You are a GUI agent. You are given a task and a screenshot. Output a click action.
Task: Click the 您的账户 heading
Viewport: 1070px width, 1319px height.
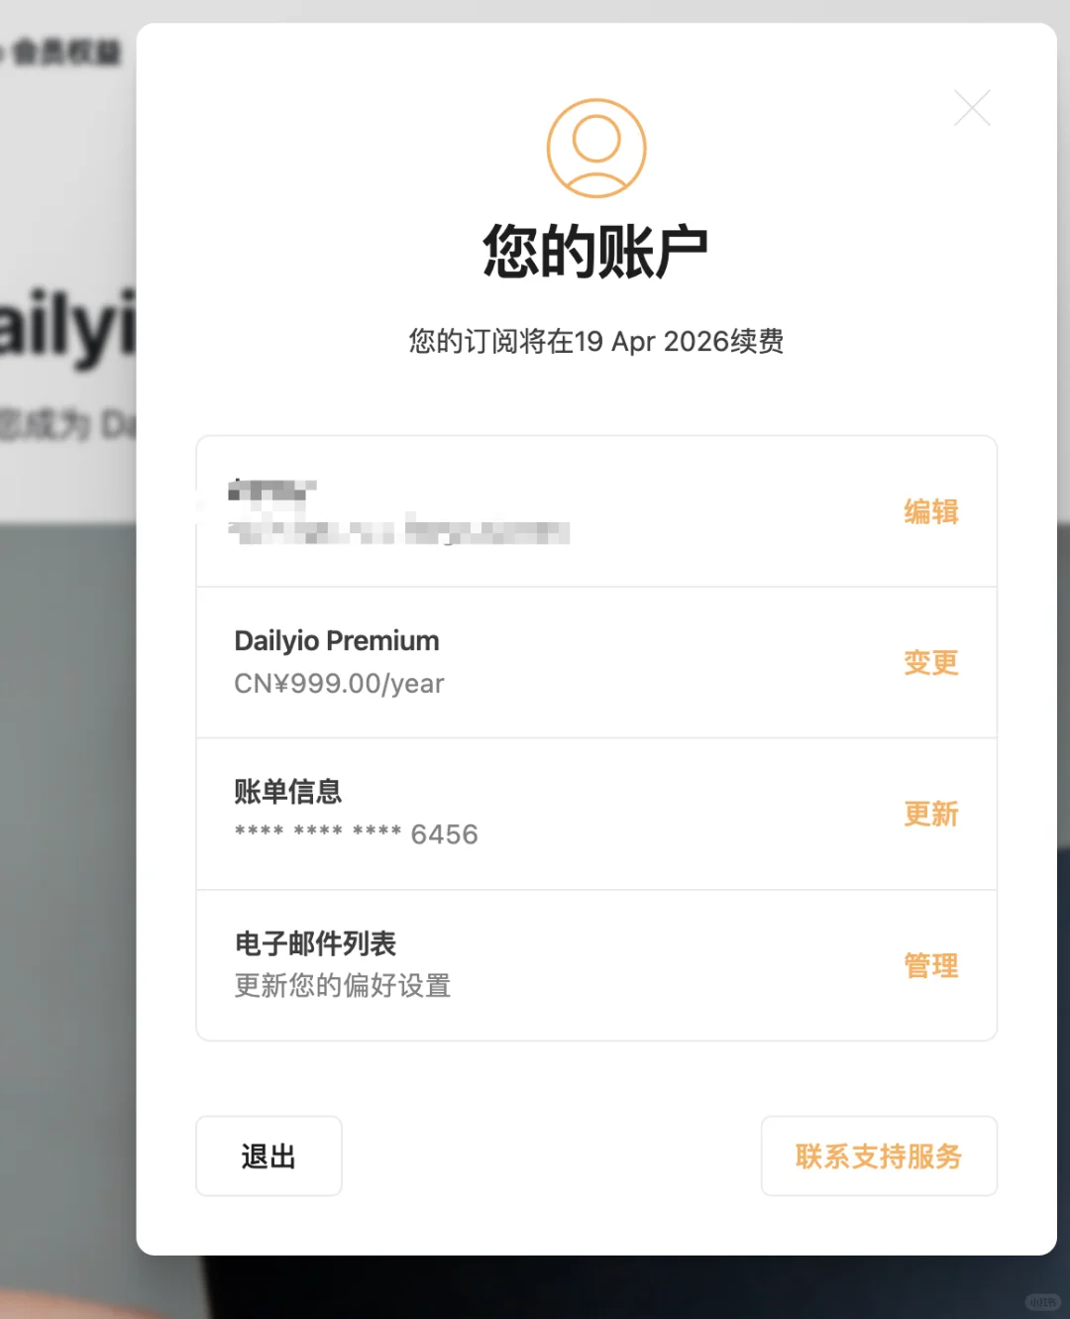[595, 252]
